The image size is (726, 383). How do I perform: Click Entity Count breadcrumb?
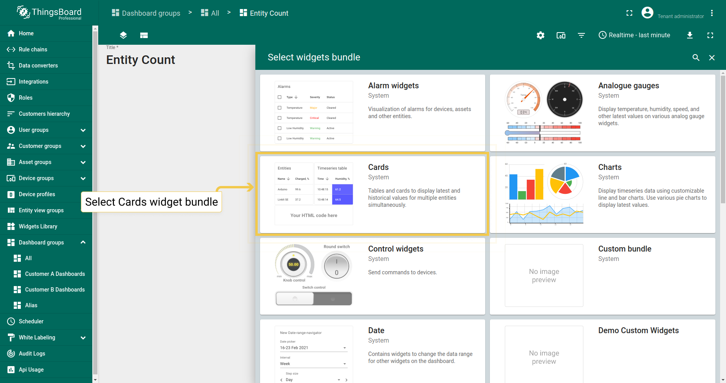264,13
